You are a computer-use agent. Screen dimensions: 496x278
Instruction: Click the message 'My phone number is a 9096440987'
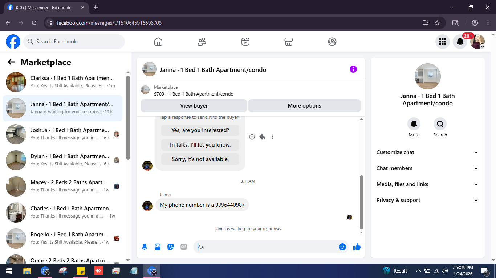[202, 205]
